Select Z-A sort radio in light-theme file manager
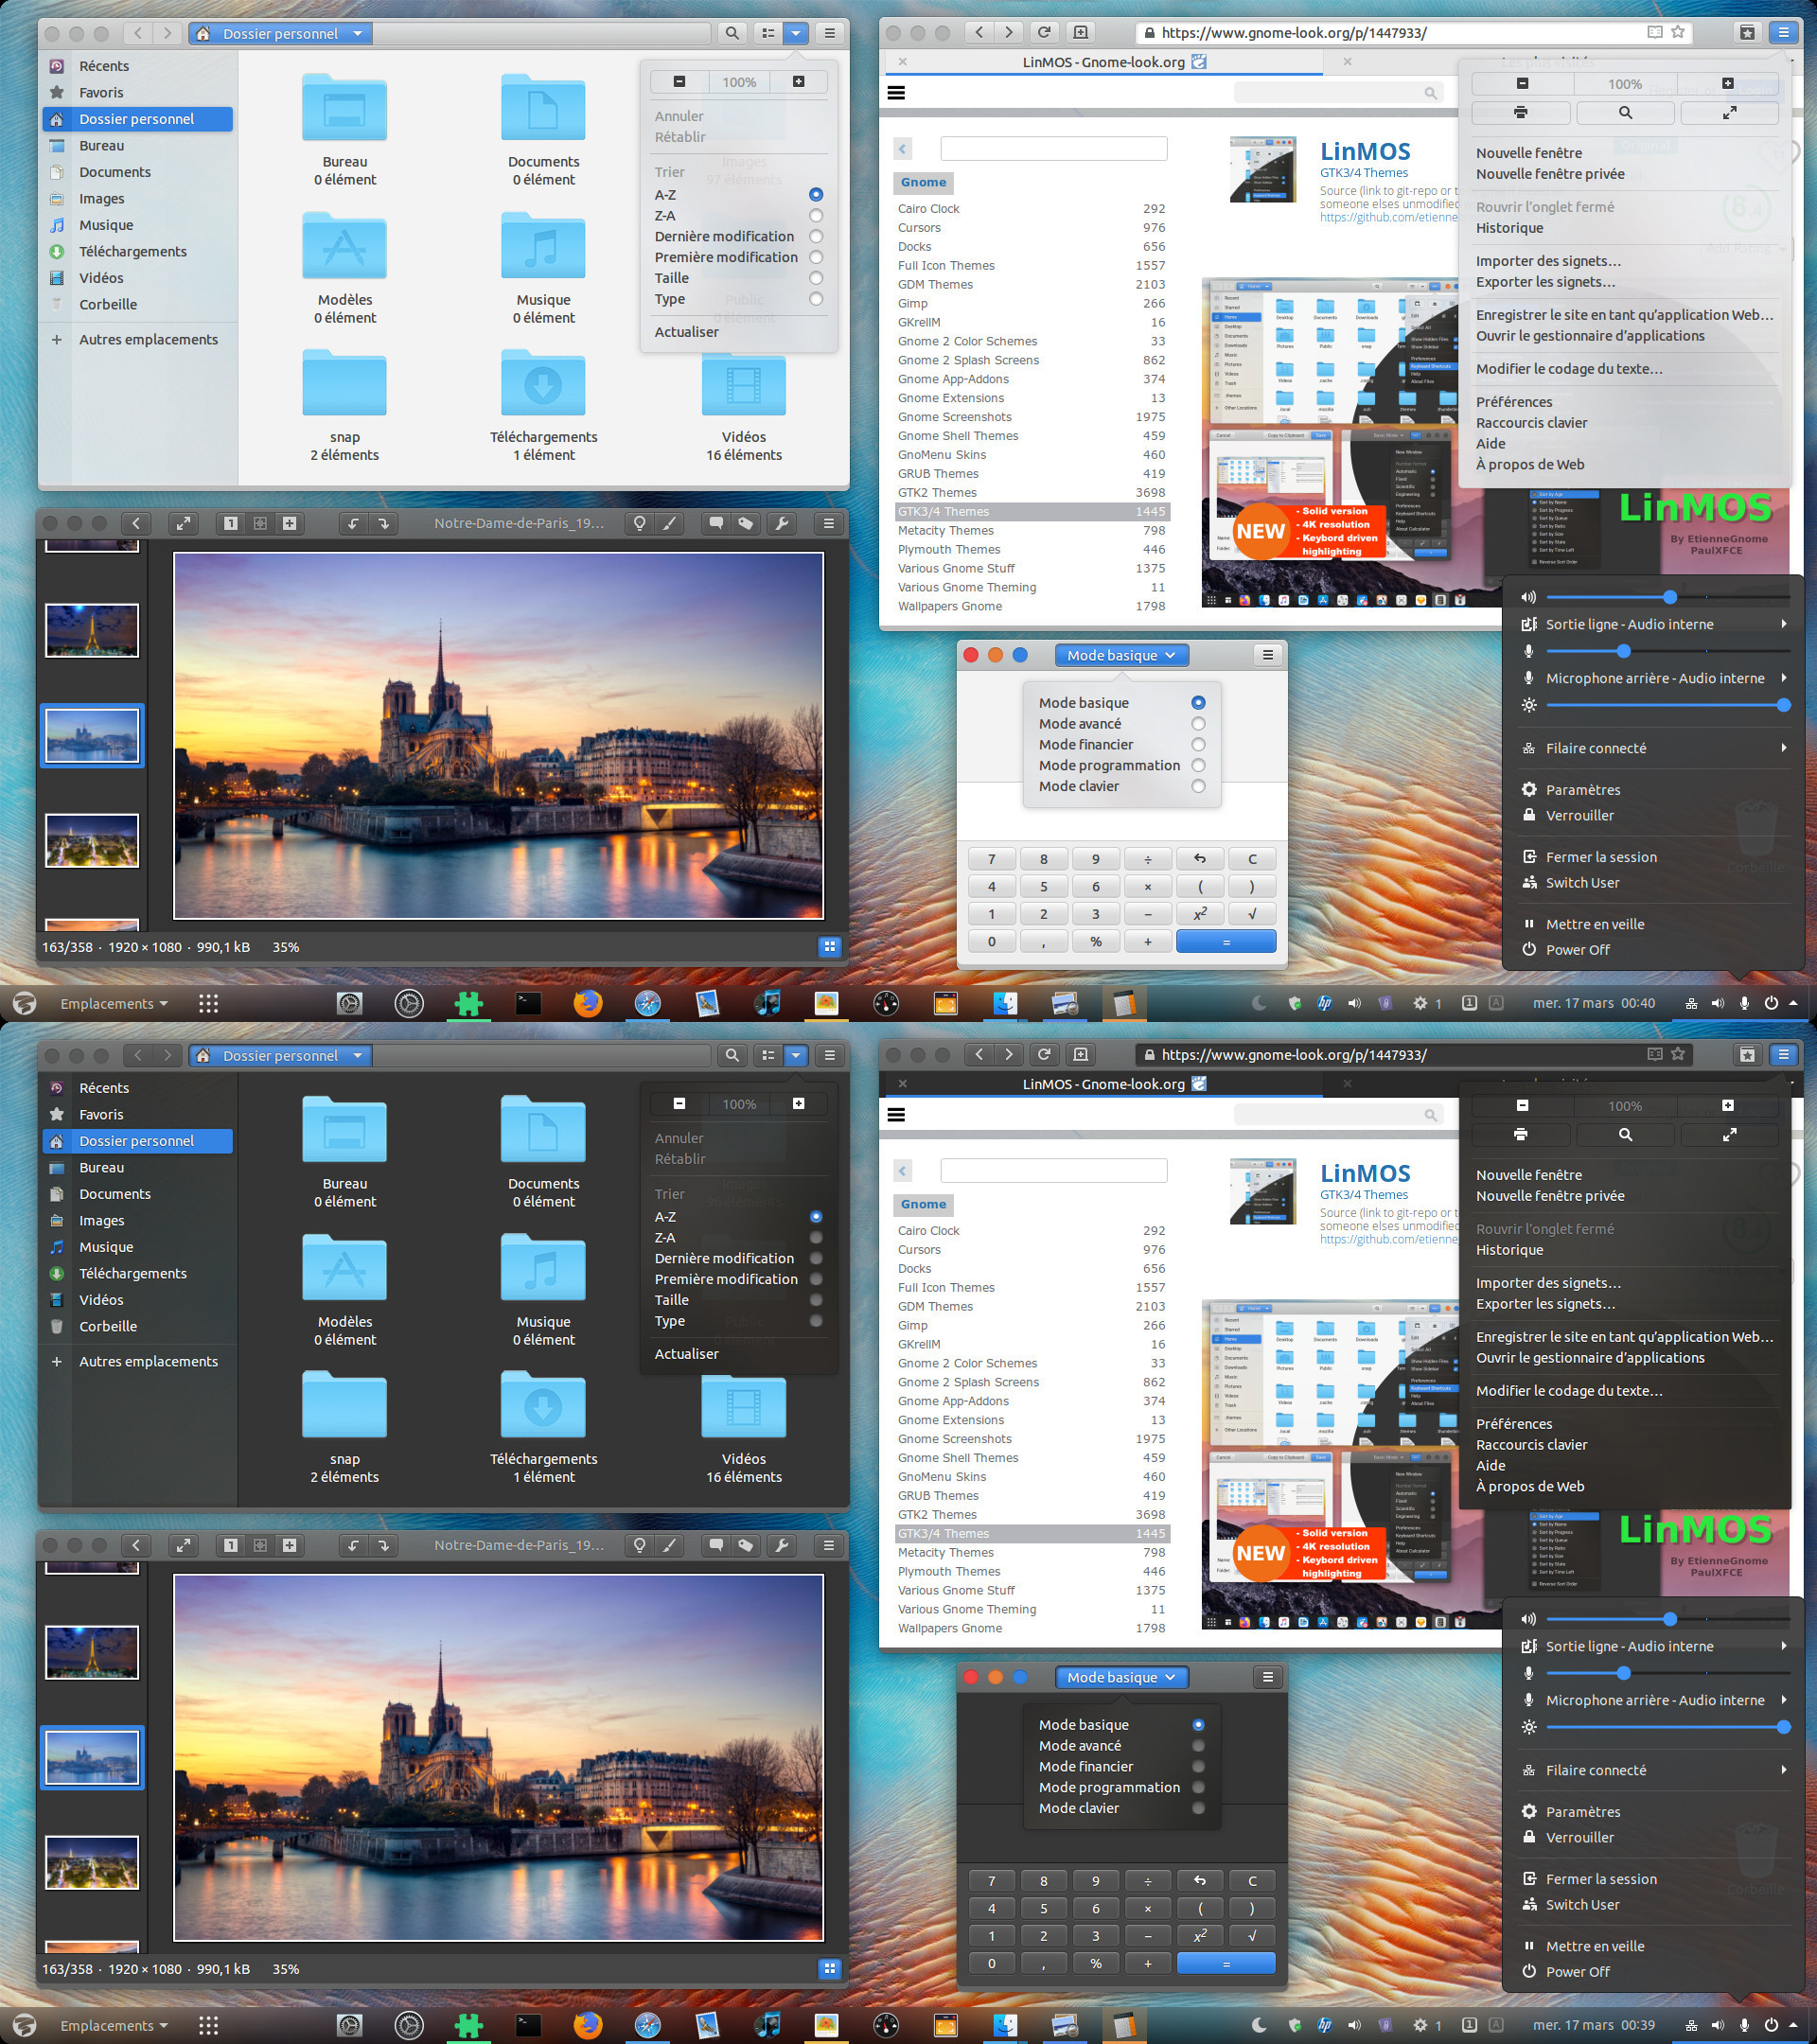The image size is (1817, 2044). (816, 215)
